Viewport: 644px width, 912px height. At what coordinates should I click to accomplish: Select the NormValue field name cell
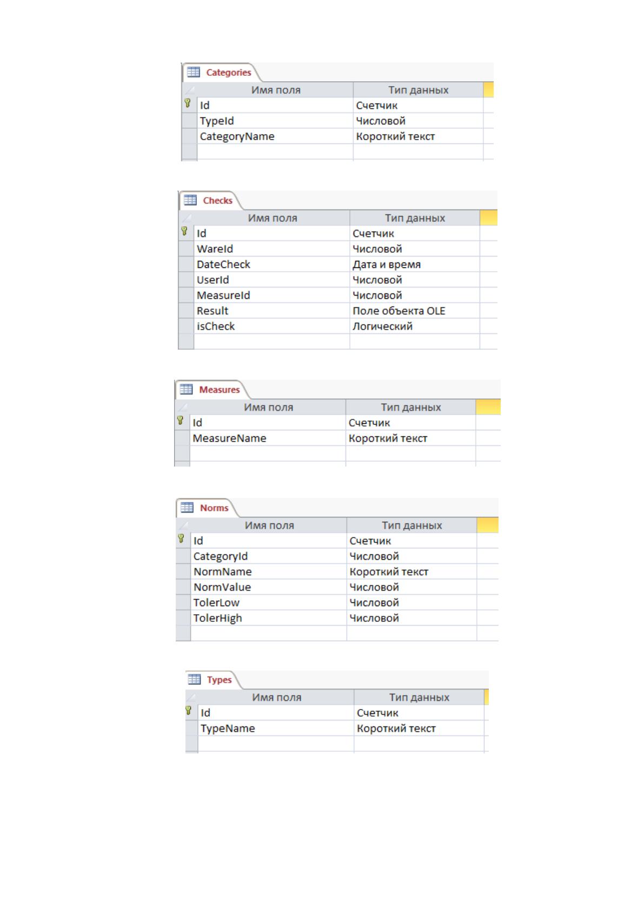pyautogui.click(x=269, y=587)
